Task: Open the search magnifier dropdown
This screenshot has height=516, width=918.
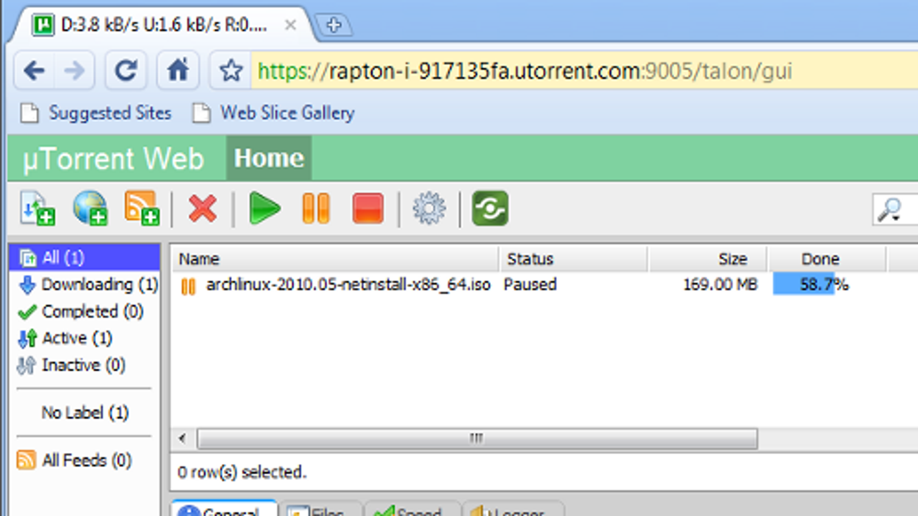Action: coord(890,210)
